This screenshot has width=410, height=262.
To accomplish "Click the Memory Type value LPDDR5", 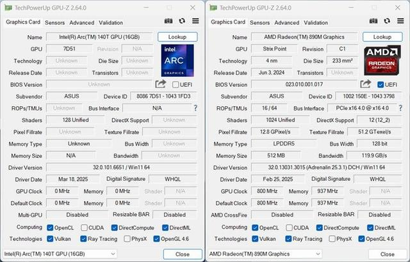I will click(x=284, y=143).
